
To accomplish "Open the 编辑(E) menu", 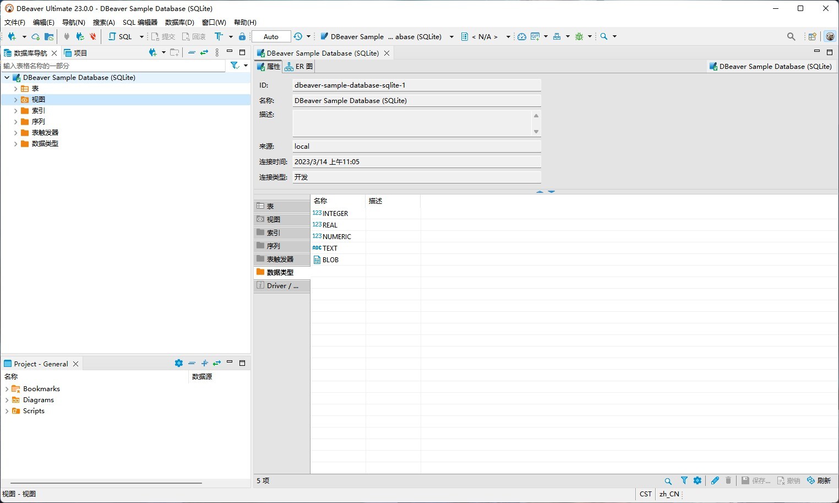I will click(43, 22).
